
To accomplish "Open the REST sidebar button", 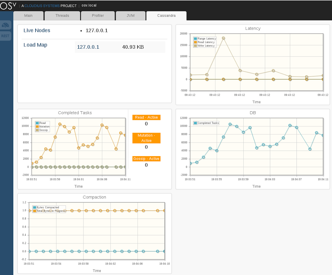I will [5, 36].
